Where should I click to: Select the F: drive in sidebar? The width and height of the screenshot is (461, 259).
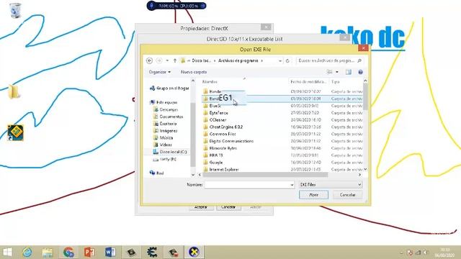point(165,159)
